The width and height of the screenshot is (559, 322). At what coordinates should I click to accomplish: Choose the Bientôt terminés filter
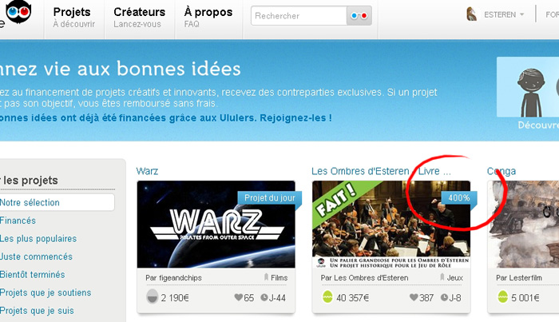tap(33, 275)
